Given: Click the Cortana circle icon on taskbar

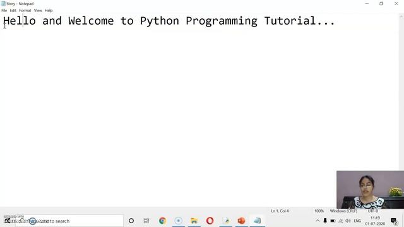Looking at the screenshot, I should (131, 221).
